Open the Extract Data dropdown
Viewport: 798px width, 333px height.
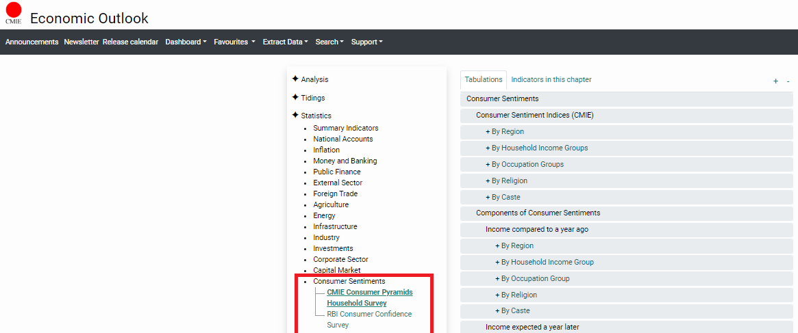click(285, 42)
